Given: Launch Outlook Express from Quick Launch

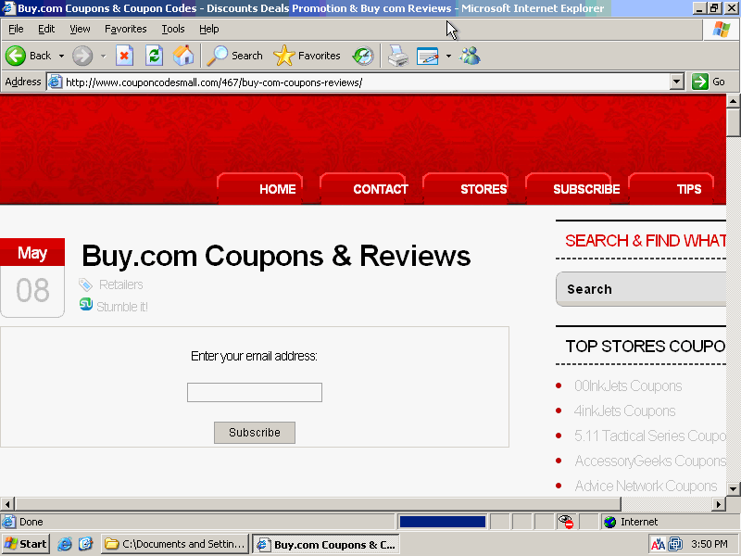Looking at the screenshot, I should point(85,544).
